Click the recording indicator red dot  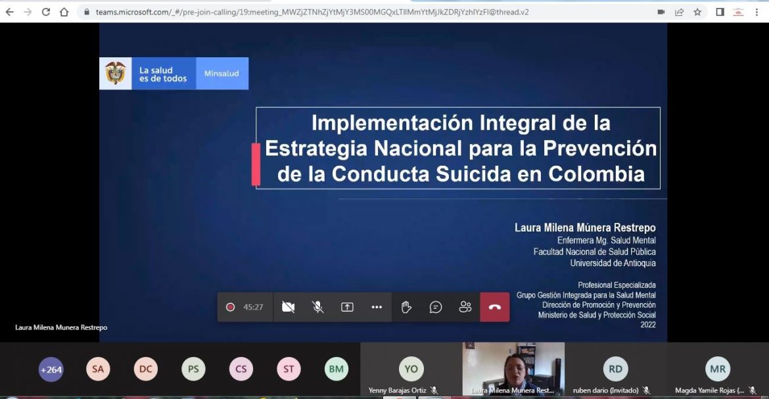click(x=230, y=307)
